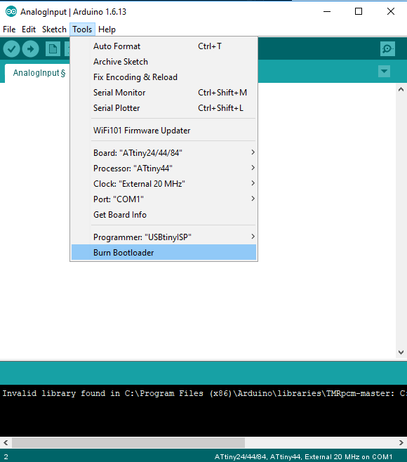Minimize the Arduino window
Viewport: 407px width, 462px height.
pos(327,11)
